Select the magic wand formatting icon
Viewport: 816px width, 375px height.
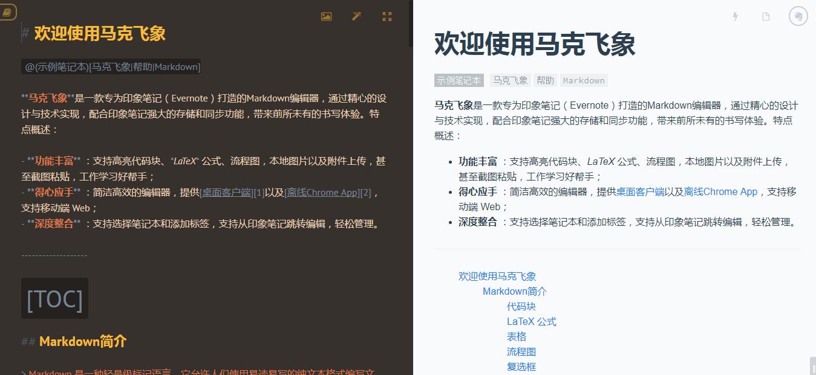(356, 16)
